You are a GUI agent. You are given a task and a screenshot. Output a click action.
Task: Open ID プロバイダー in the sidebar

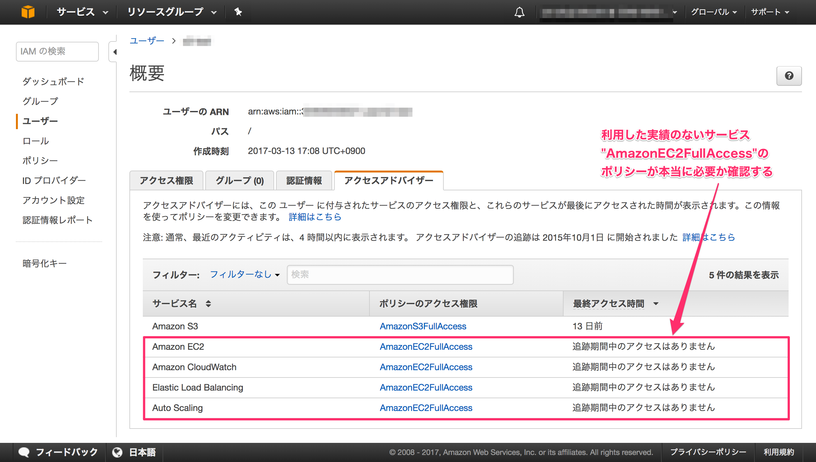click(x=54, y=180)
